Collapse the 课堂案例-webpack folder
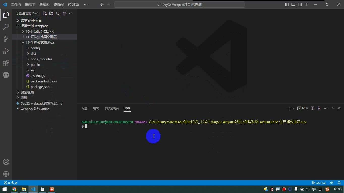Viewport: 344px width, 193px height. pos(44,26)
